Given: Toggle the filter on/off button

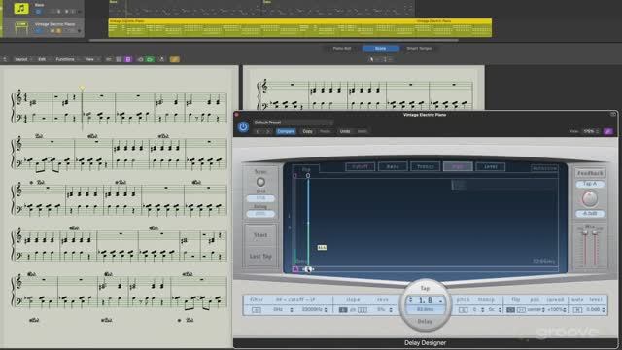Looking at the screenshot, I should click(257, 310).
